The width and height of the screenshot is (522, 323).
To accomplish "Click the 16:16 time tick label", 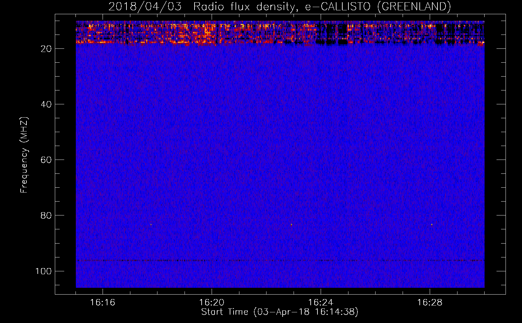I will pos(103,303).
